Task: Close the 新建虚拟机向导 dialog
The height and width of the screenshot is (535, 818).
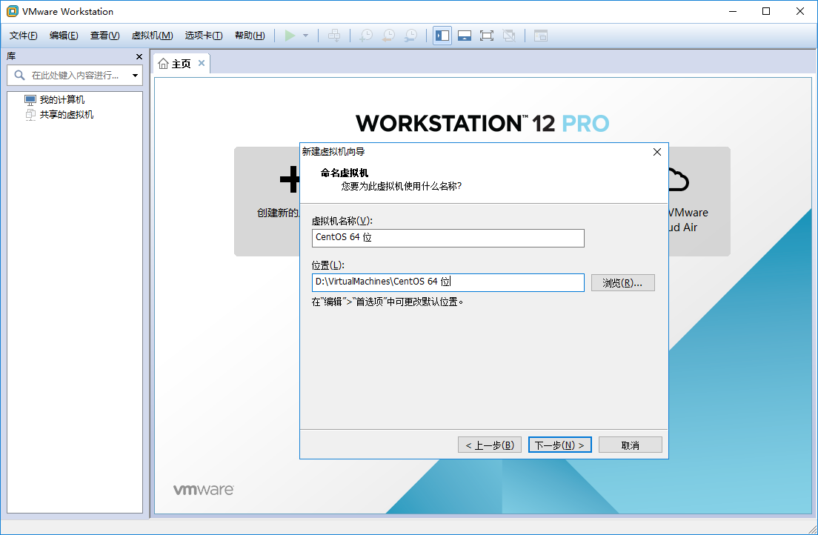Action: [x=656, y=152]
